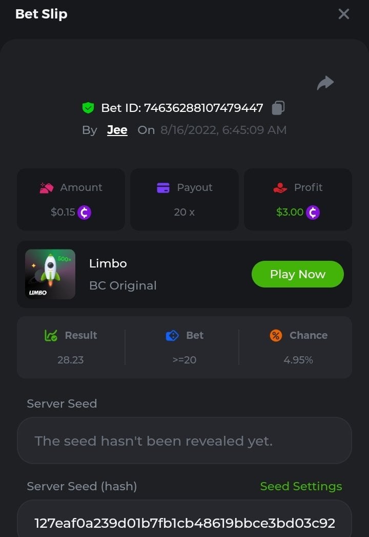Open the Limbo game thumbnail
The width and height of the screenshot is (369, 537).
click(50, 274)
